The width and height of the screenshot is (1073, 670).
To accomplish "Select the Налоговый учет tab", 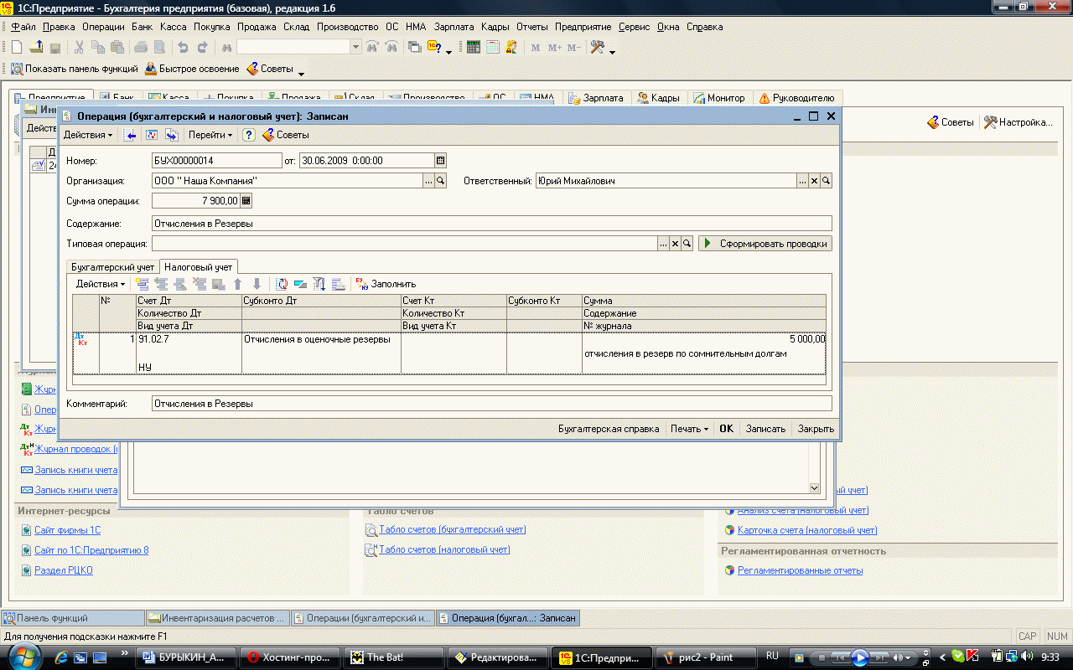I will [x=199, y=267].
